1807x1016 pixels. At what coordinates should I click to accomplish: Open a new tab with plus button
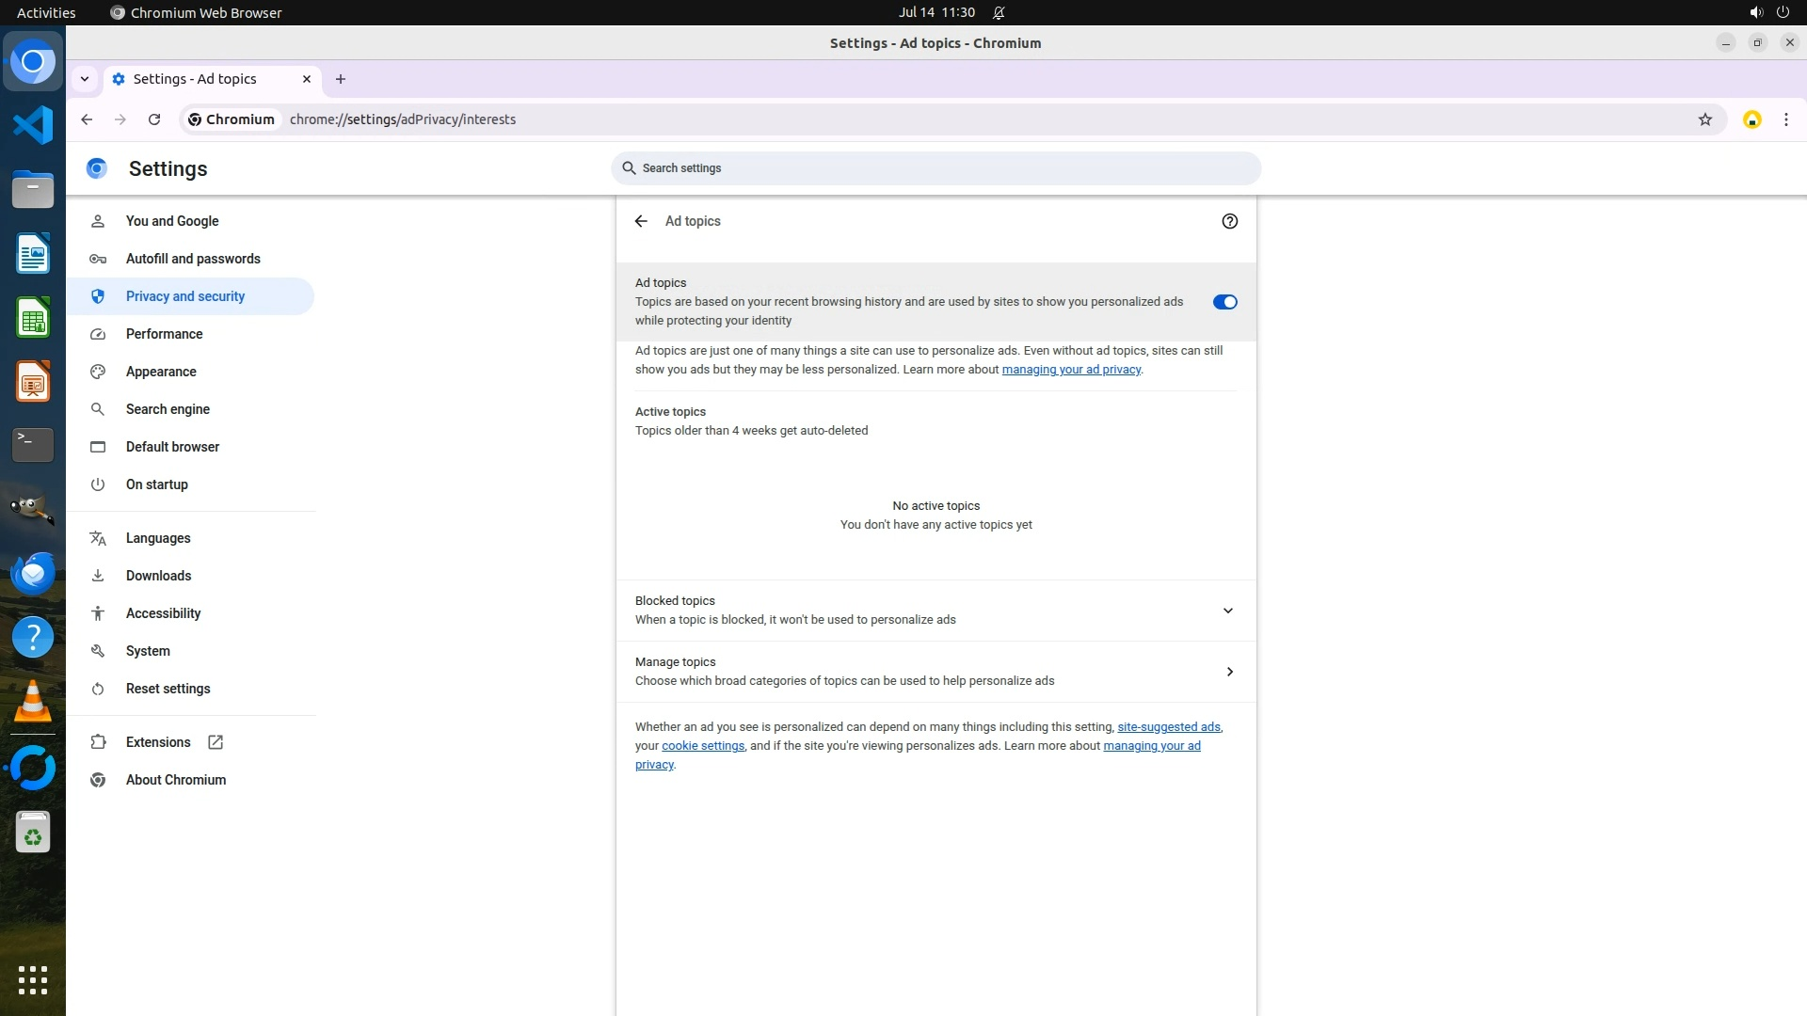click(341, 79)
